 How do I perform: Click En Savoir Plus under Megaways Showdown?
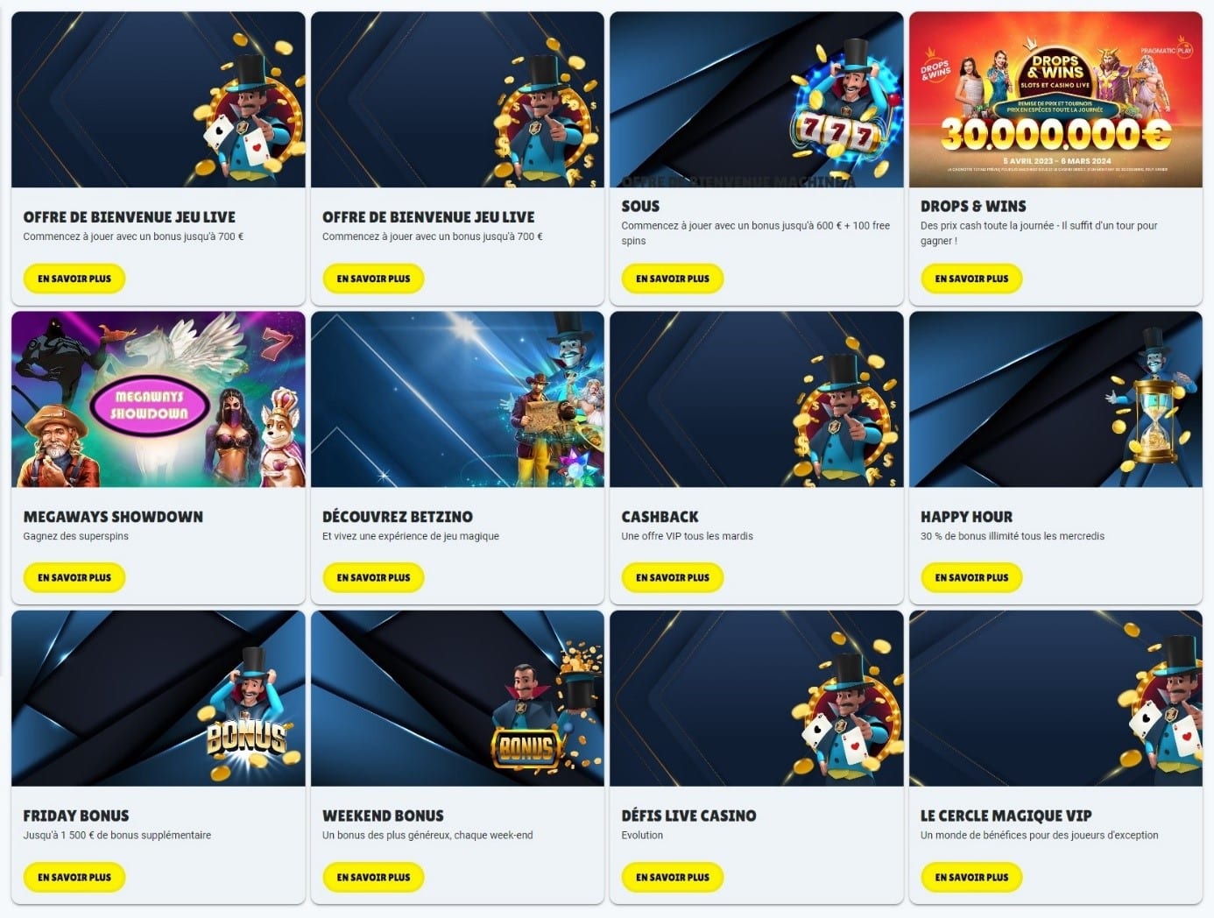[x=74, y=577]
